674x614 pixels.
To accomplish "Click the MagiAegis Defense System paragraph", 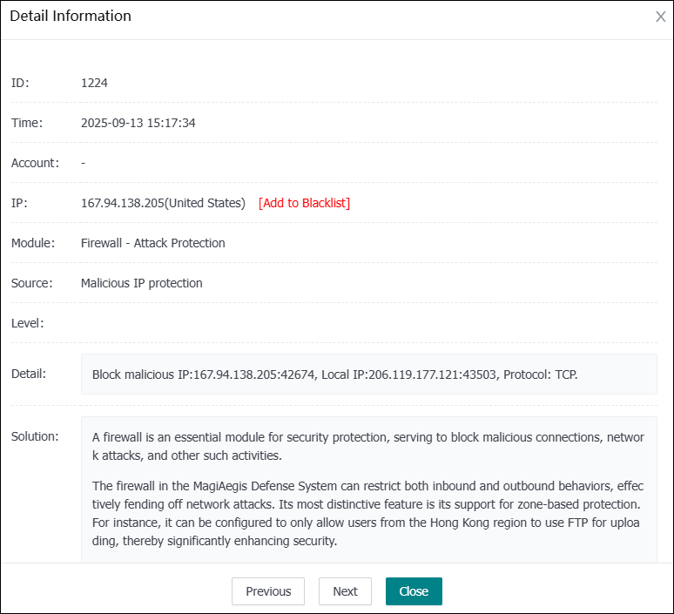I will pyautogui.click(x=368, y=513).
